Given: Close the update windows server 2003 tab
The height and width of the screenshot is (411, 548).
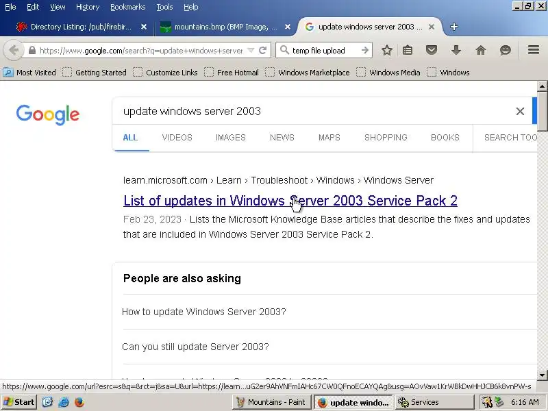Looking at the screenshot, I should pyautogui.click(x=432, y=27).
